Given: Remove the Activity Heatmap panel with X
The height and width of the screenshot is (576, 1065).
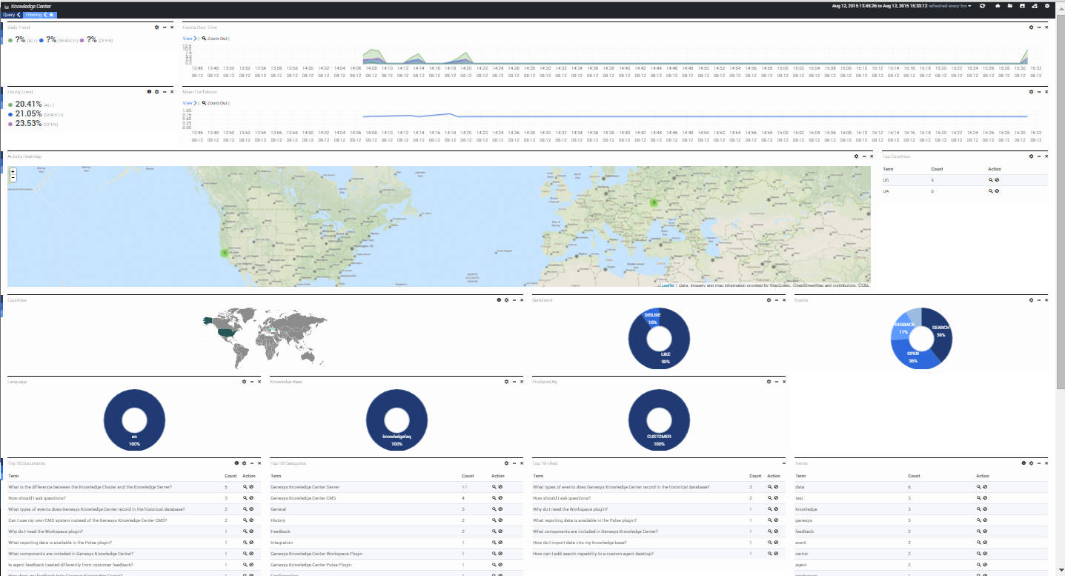Looking at the screenshot, I should 872,156.
